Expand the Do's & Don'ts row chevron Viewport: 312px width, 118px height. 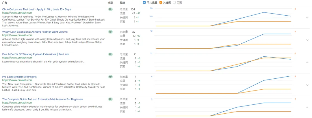pos(307,63)
